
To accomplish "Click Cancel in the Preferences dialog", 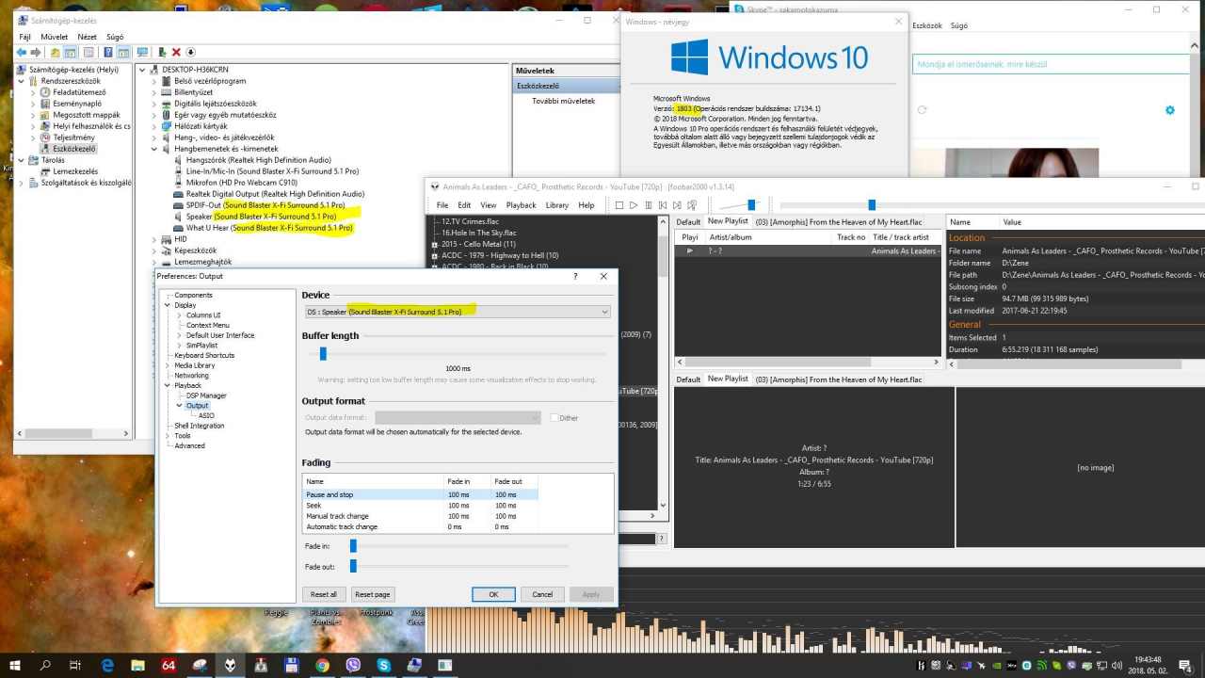I will click(x=542, y=594).
